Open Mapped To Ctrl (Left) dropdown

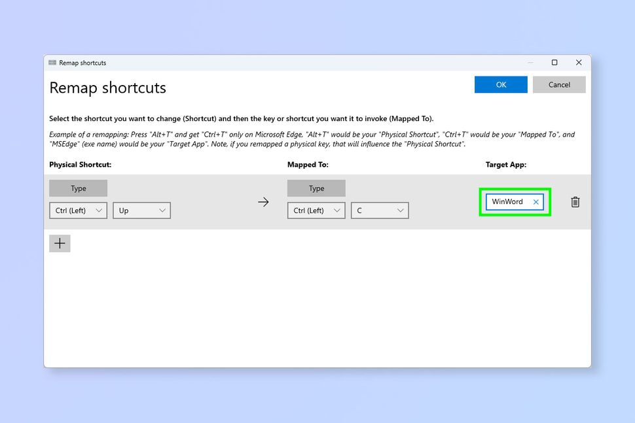tap(316, 211)
